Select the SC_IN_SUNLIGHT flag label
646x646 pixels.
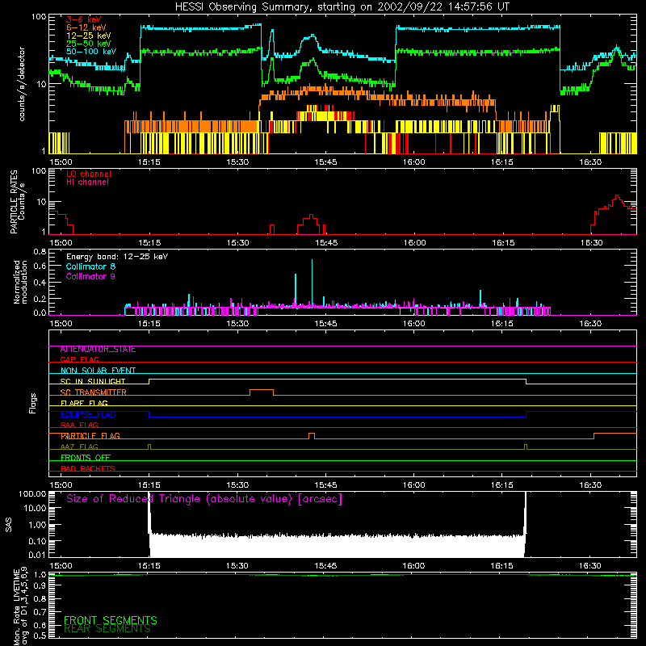point(93,381)
